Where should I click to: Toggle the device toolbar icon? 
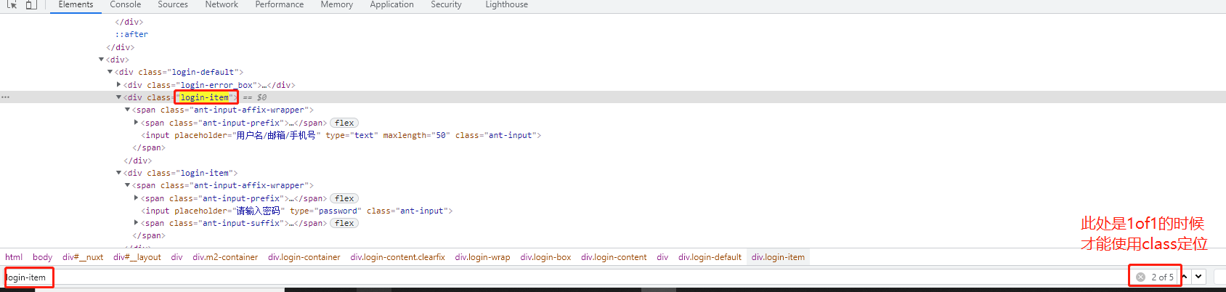tap(31, 4)
